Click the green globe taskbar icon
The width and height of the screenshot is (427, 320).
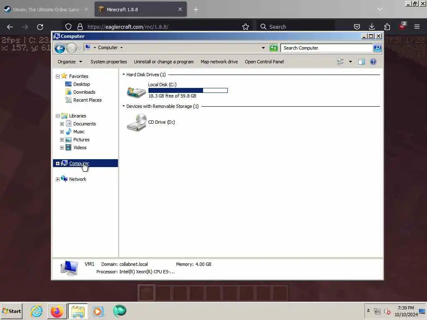[x=119, y=311]
